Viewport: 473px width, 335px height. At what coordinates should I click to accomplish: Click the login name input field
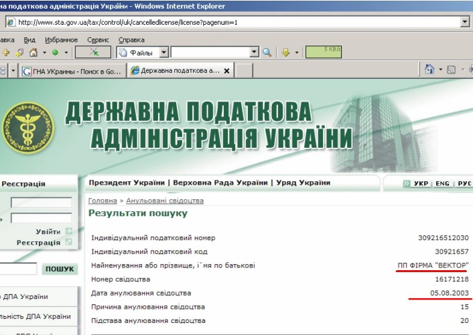click(x=42, y=202)
